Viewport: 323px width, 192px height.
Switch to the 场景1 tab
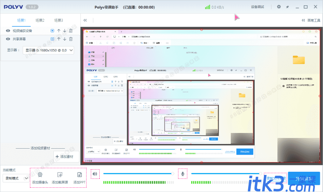pos(21,20)
